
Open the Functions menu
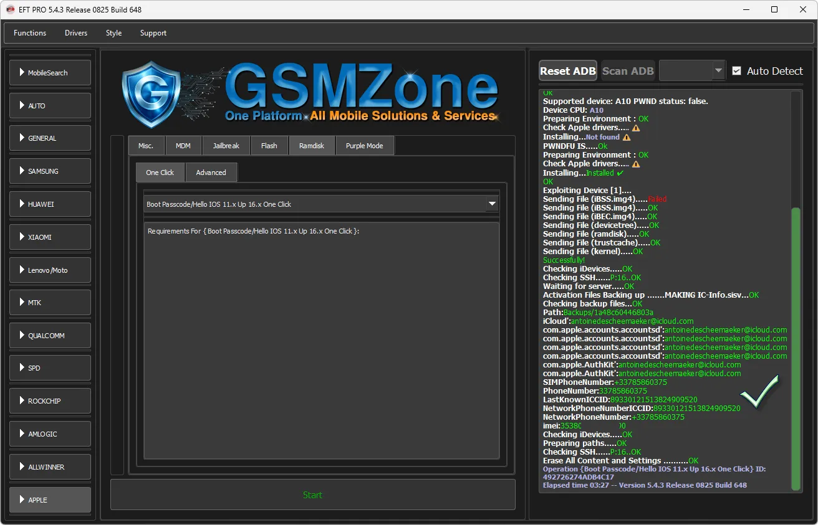point(30,33)
